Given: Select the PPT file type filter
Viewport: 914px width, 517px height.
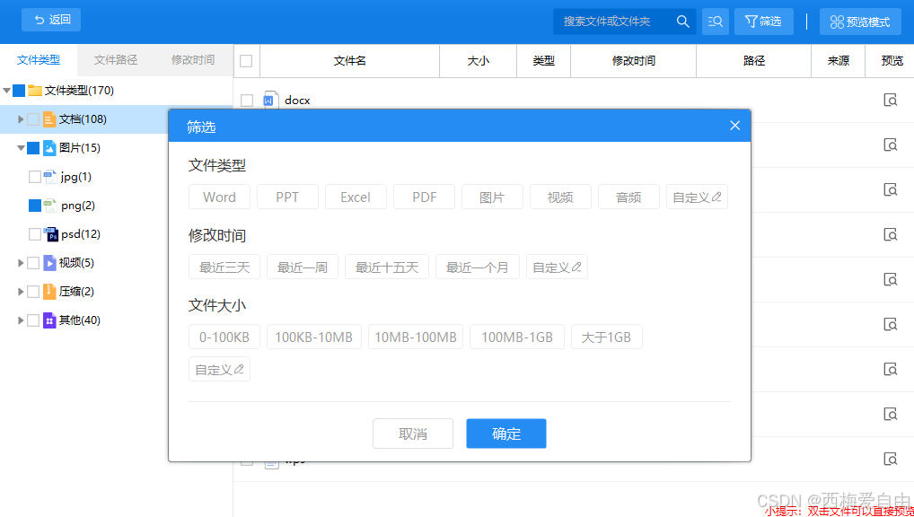Looking at the screenshot, I should pos(287,197).
